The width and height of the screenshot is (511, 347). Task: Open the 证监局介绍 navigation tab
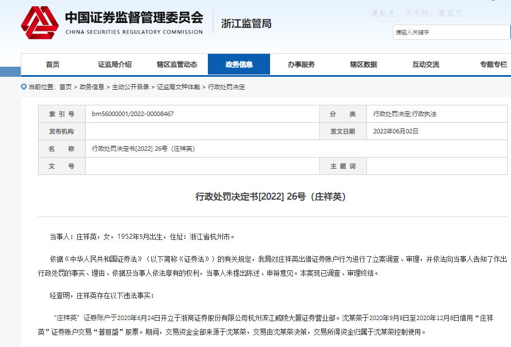pyautogui.click(x=114, y=64)
